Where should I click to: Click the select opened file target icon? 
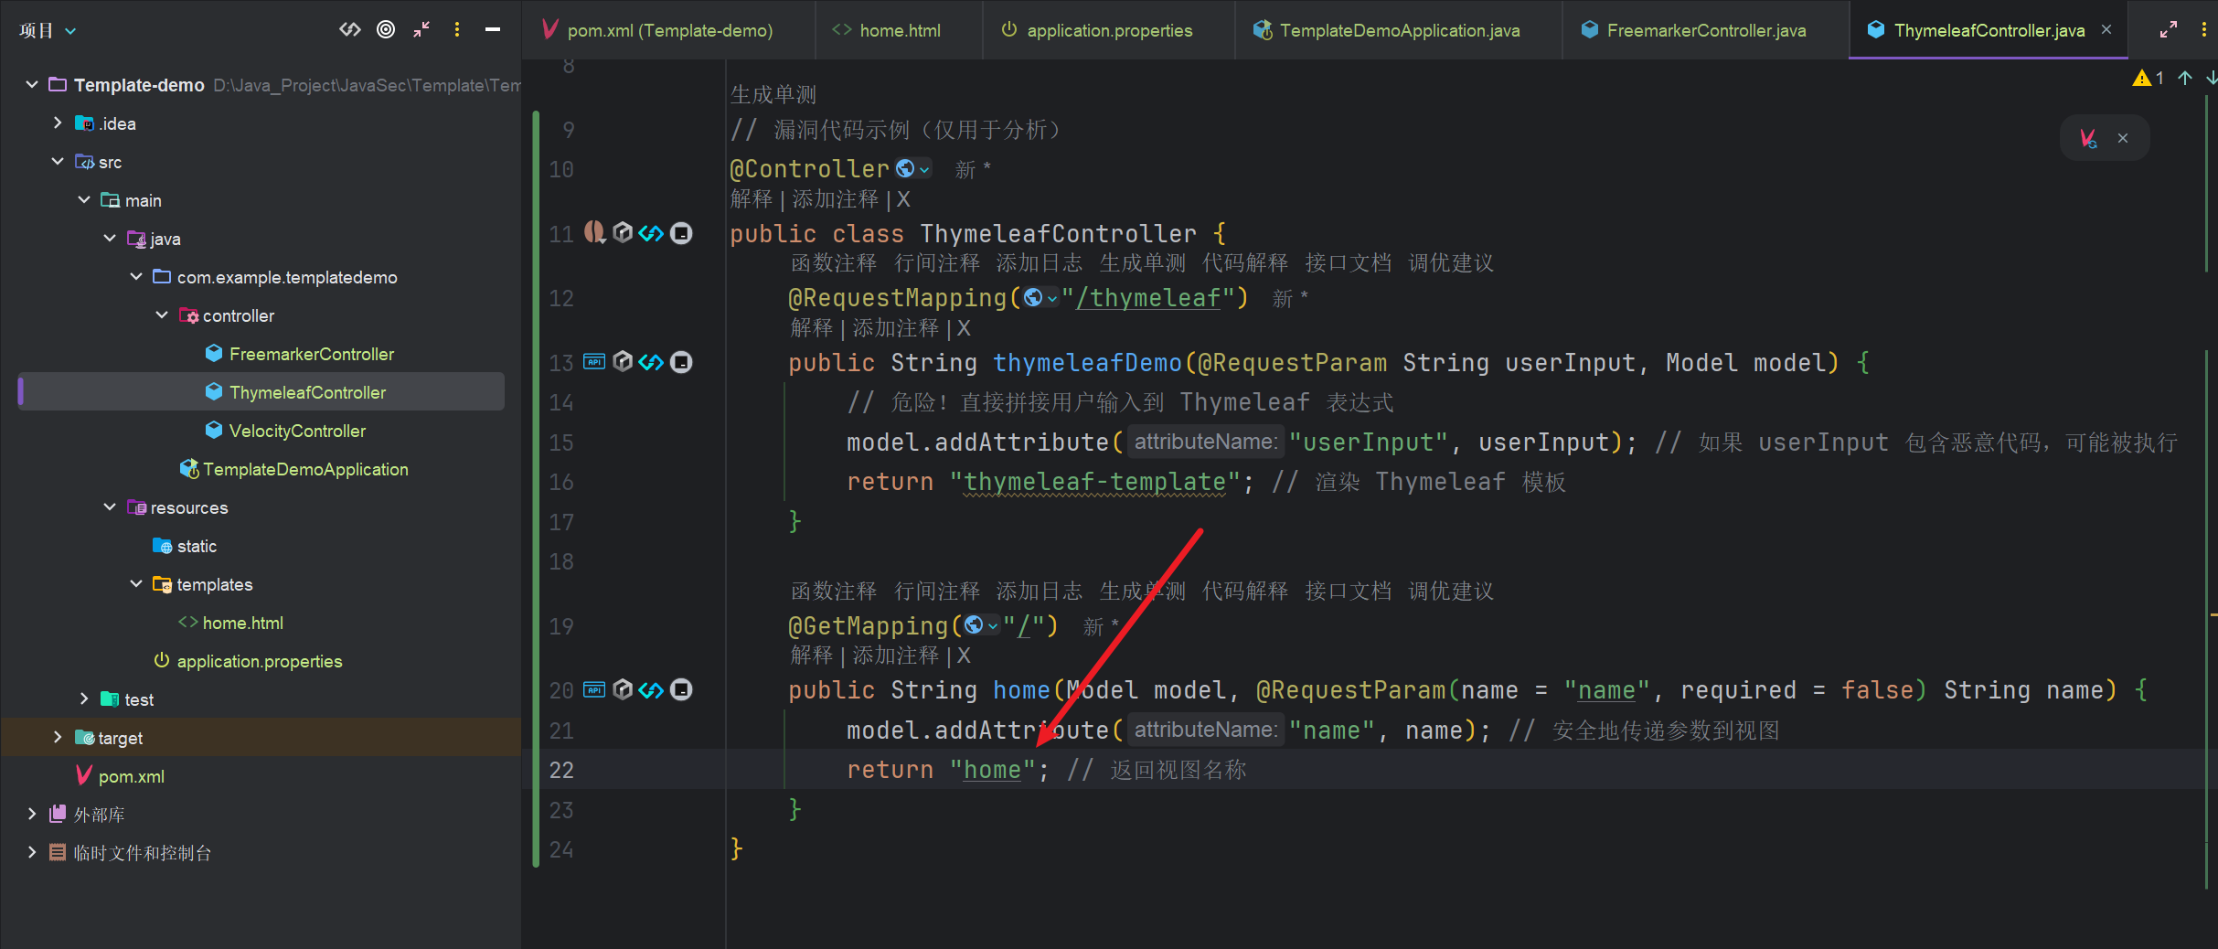pyautogui.click(x=386, y=30)
